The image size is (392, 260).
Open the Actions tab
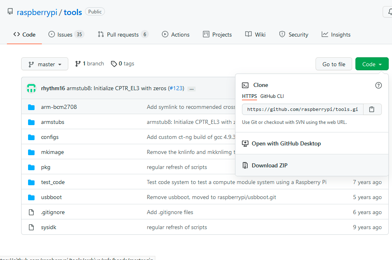(x=176, y=35)
